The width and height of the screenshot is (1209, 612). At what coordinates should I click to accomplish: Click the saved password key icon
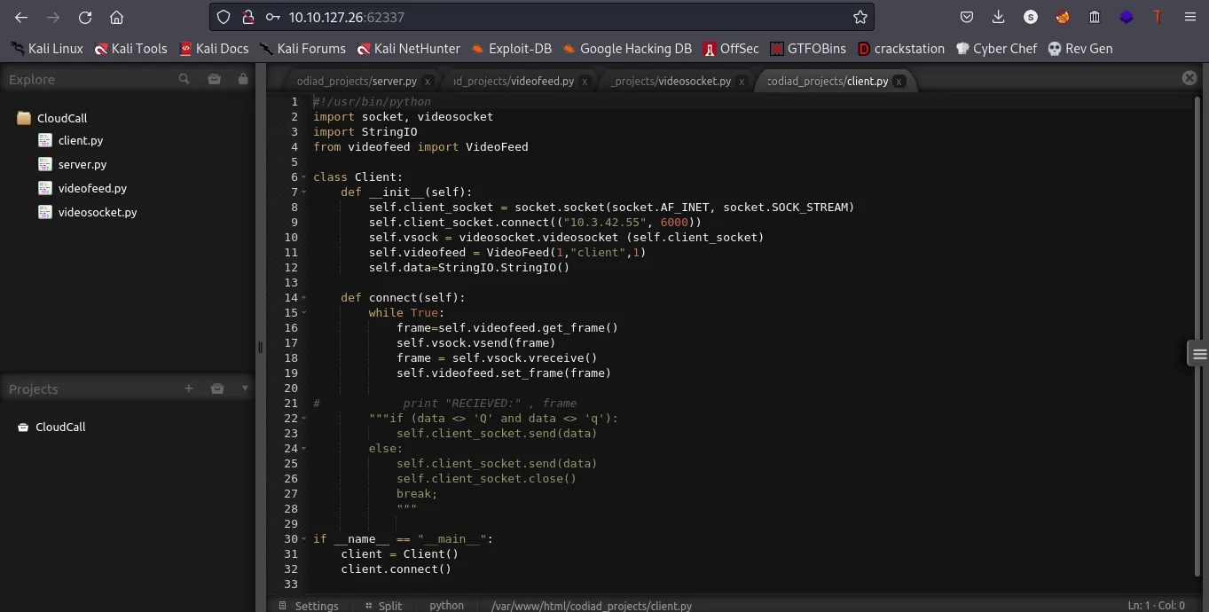pos(272,17)
